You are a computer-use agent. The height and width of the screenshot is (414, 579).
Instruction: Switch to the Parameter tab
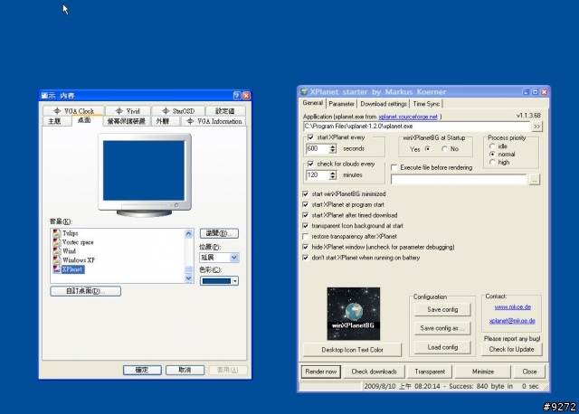coord(342,104)
